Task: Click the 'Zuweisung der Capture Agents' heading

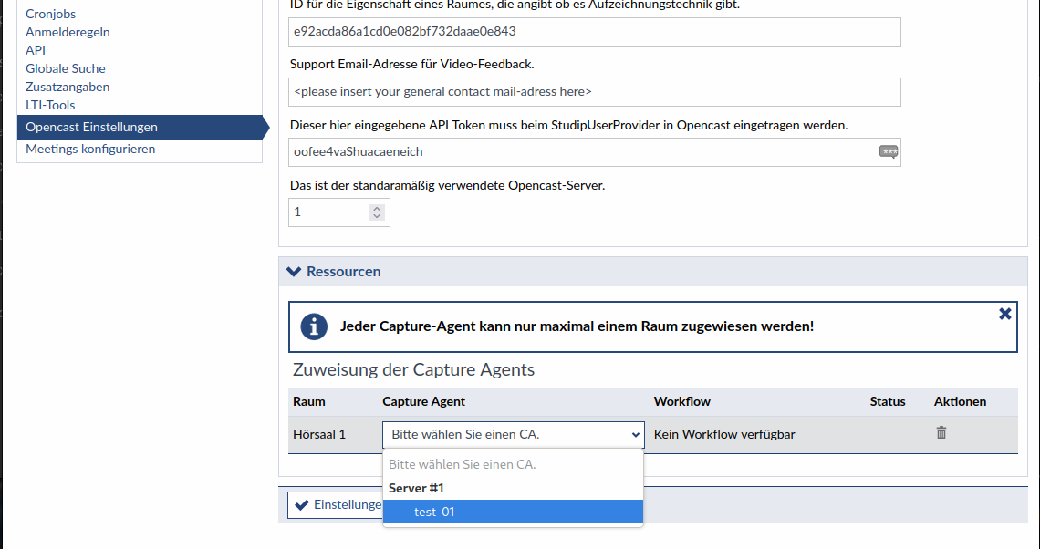Action: (414, 370)
